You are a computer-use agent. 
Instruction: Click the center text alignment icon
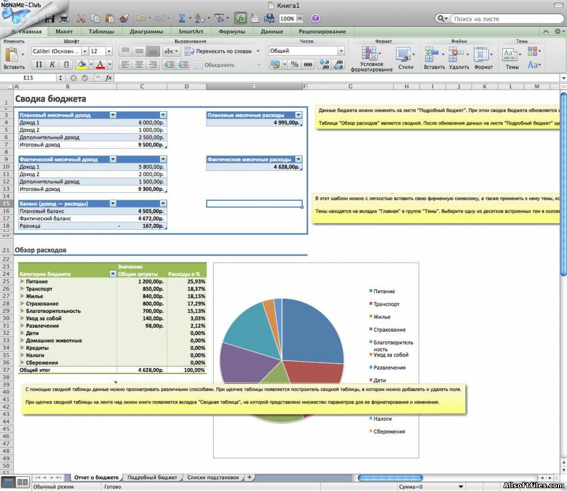[x=139, y=65]
